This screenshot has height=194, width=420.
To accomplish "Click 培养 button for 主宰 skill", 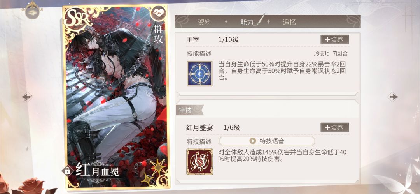I will (334, 39).
